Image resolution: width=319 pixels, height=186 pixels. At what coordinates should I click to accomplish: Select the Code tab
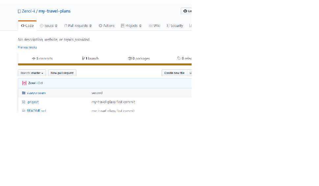click(x=27, y=26)
